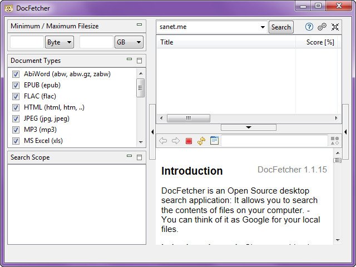Open the Byte unit dropdown
356x267 pixels.
(60, 42)
